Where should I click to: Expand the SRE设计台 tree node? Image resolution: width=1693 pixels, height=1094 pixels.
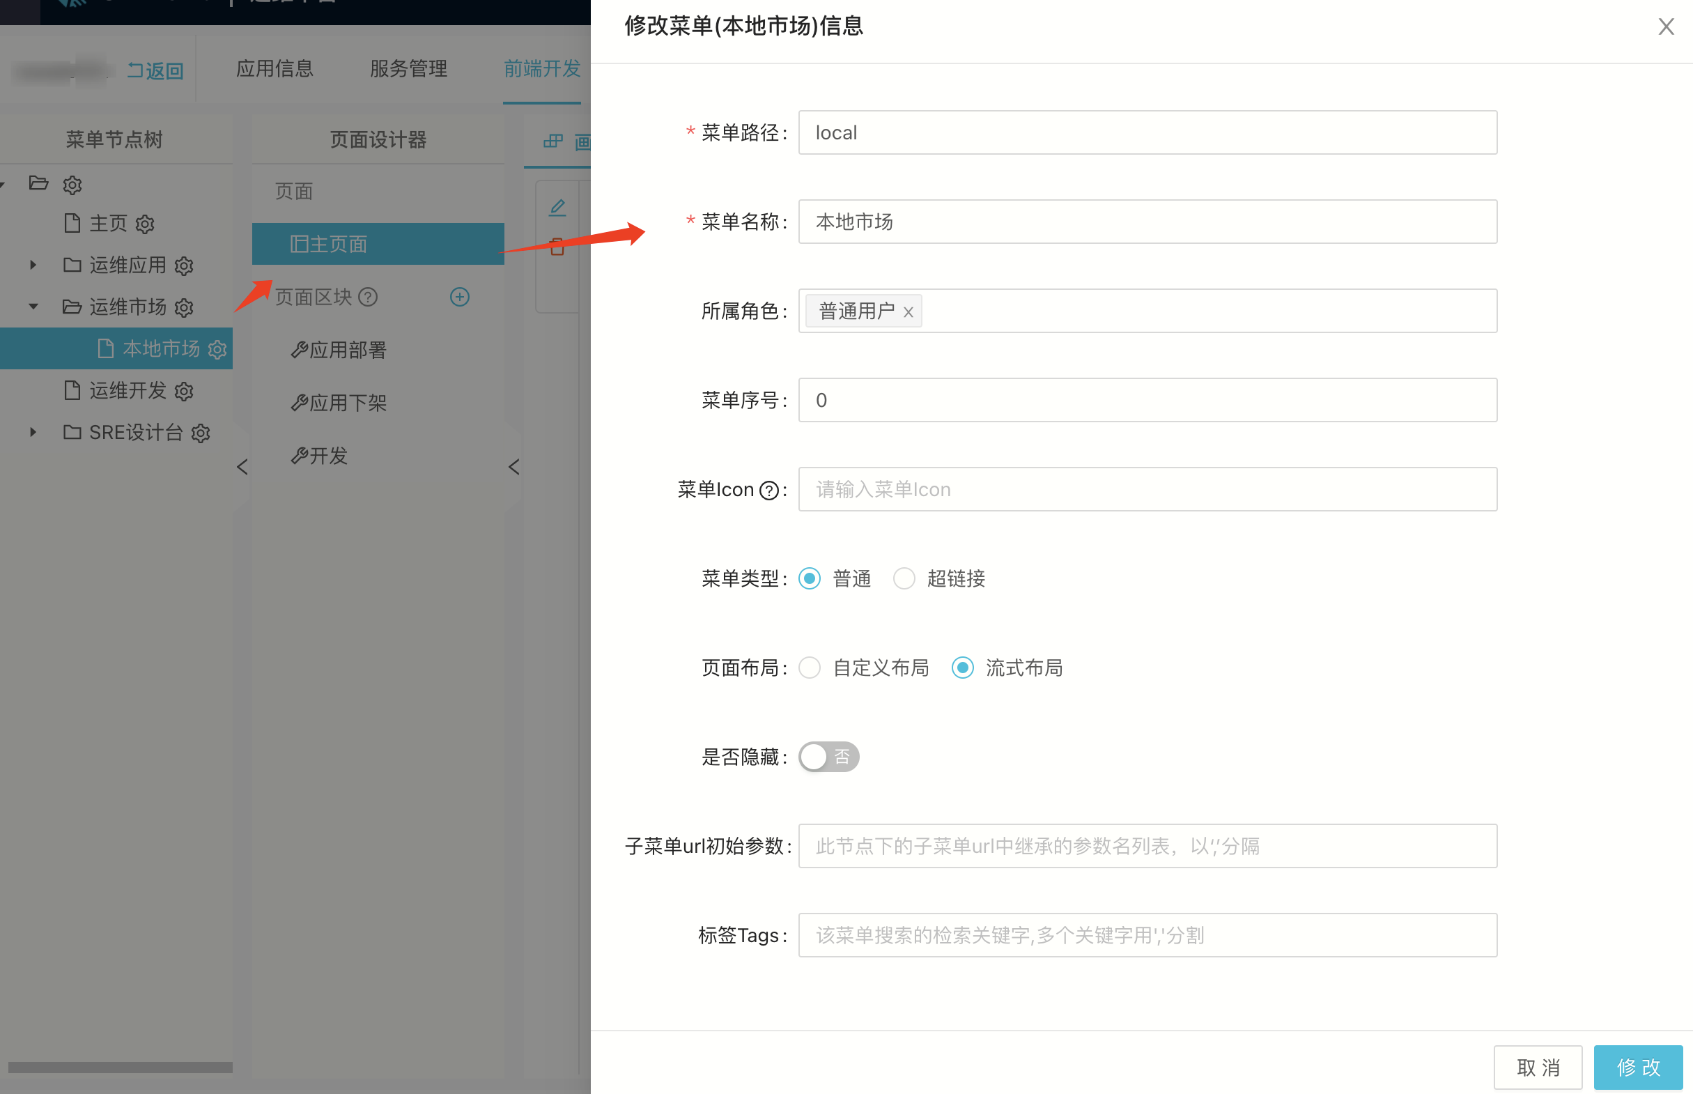33,432
